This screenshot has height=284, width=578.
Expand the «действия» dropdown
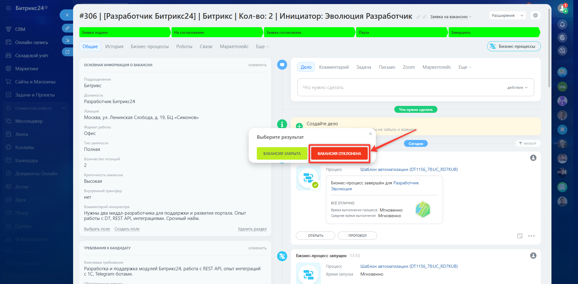517,87
